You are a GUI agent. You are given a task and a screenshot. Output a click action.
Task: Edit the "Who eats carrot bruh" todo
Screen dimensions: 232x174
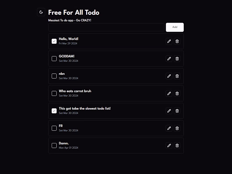pyautogui.click(x=169, y=93)
